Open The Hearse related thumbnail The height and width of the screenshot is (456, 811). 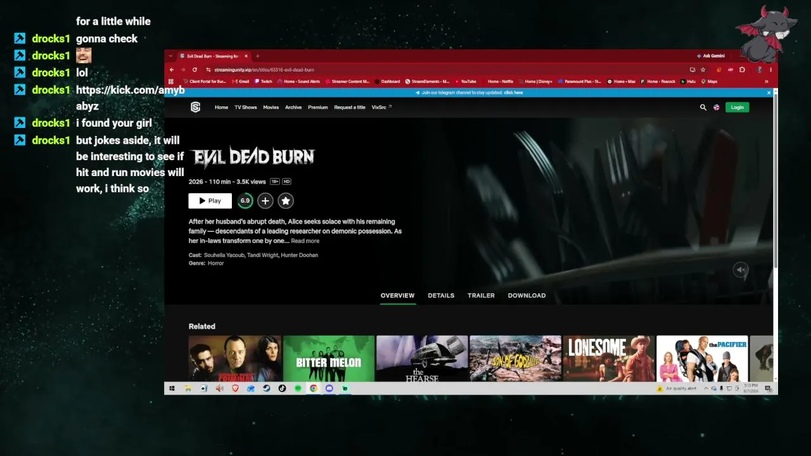[422, 358]
